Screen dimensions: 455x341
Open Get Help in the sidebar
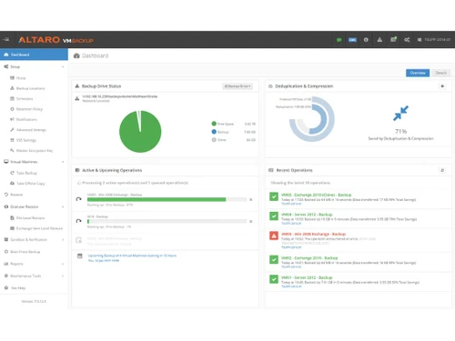tap(18, 287)
